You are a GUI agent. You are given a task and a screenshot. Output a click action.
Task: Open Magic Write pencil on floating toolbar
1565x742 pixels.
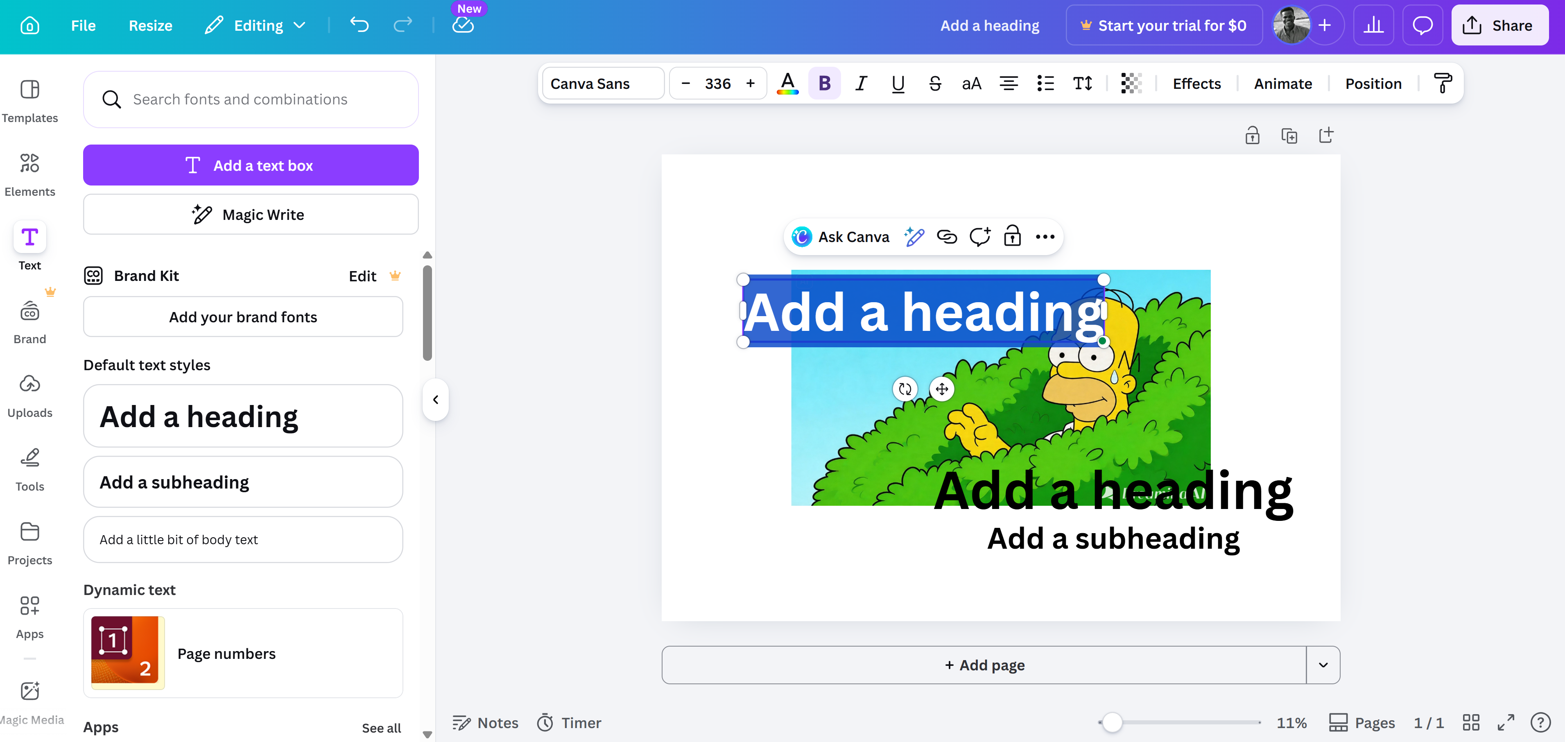click(x=914, y=236)
